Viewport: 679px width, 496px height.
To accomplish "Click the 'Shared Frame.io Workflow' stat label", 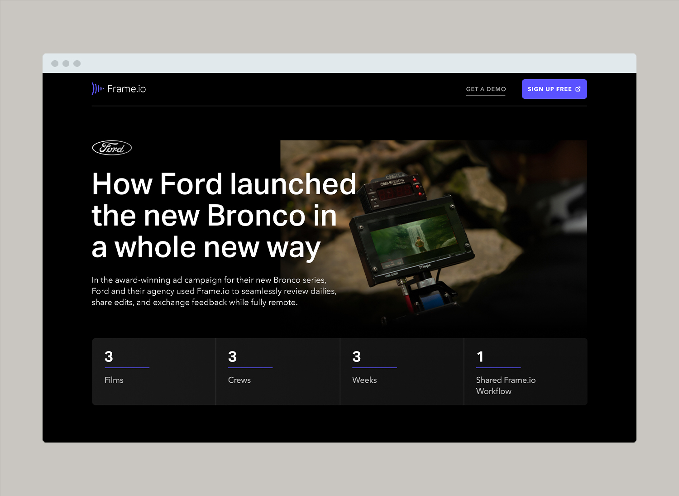I will pyautogui.click(x=506, y=385).
